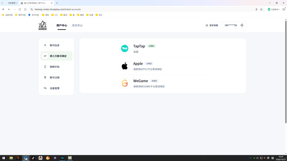Open 换绑手机 in the sidebar
Image resolution: width=287 pixels, height=161 pixels.
(56, 67)
